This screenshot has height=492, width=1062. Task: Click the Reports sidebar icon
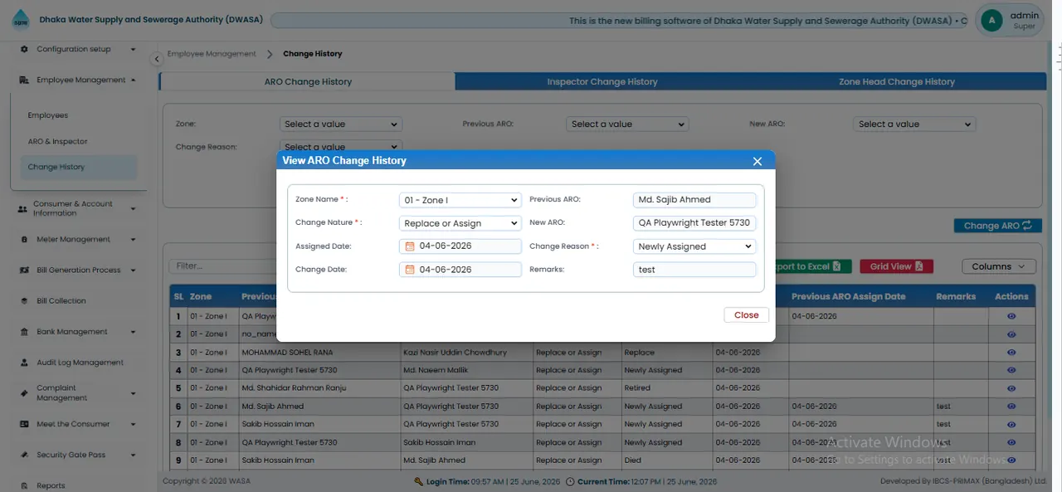coord(24,486)
